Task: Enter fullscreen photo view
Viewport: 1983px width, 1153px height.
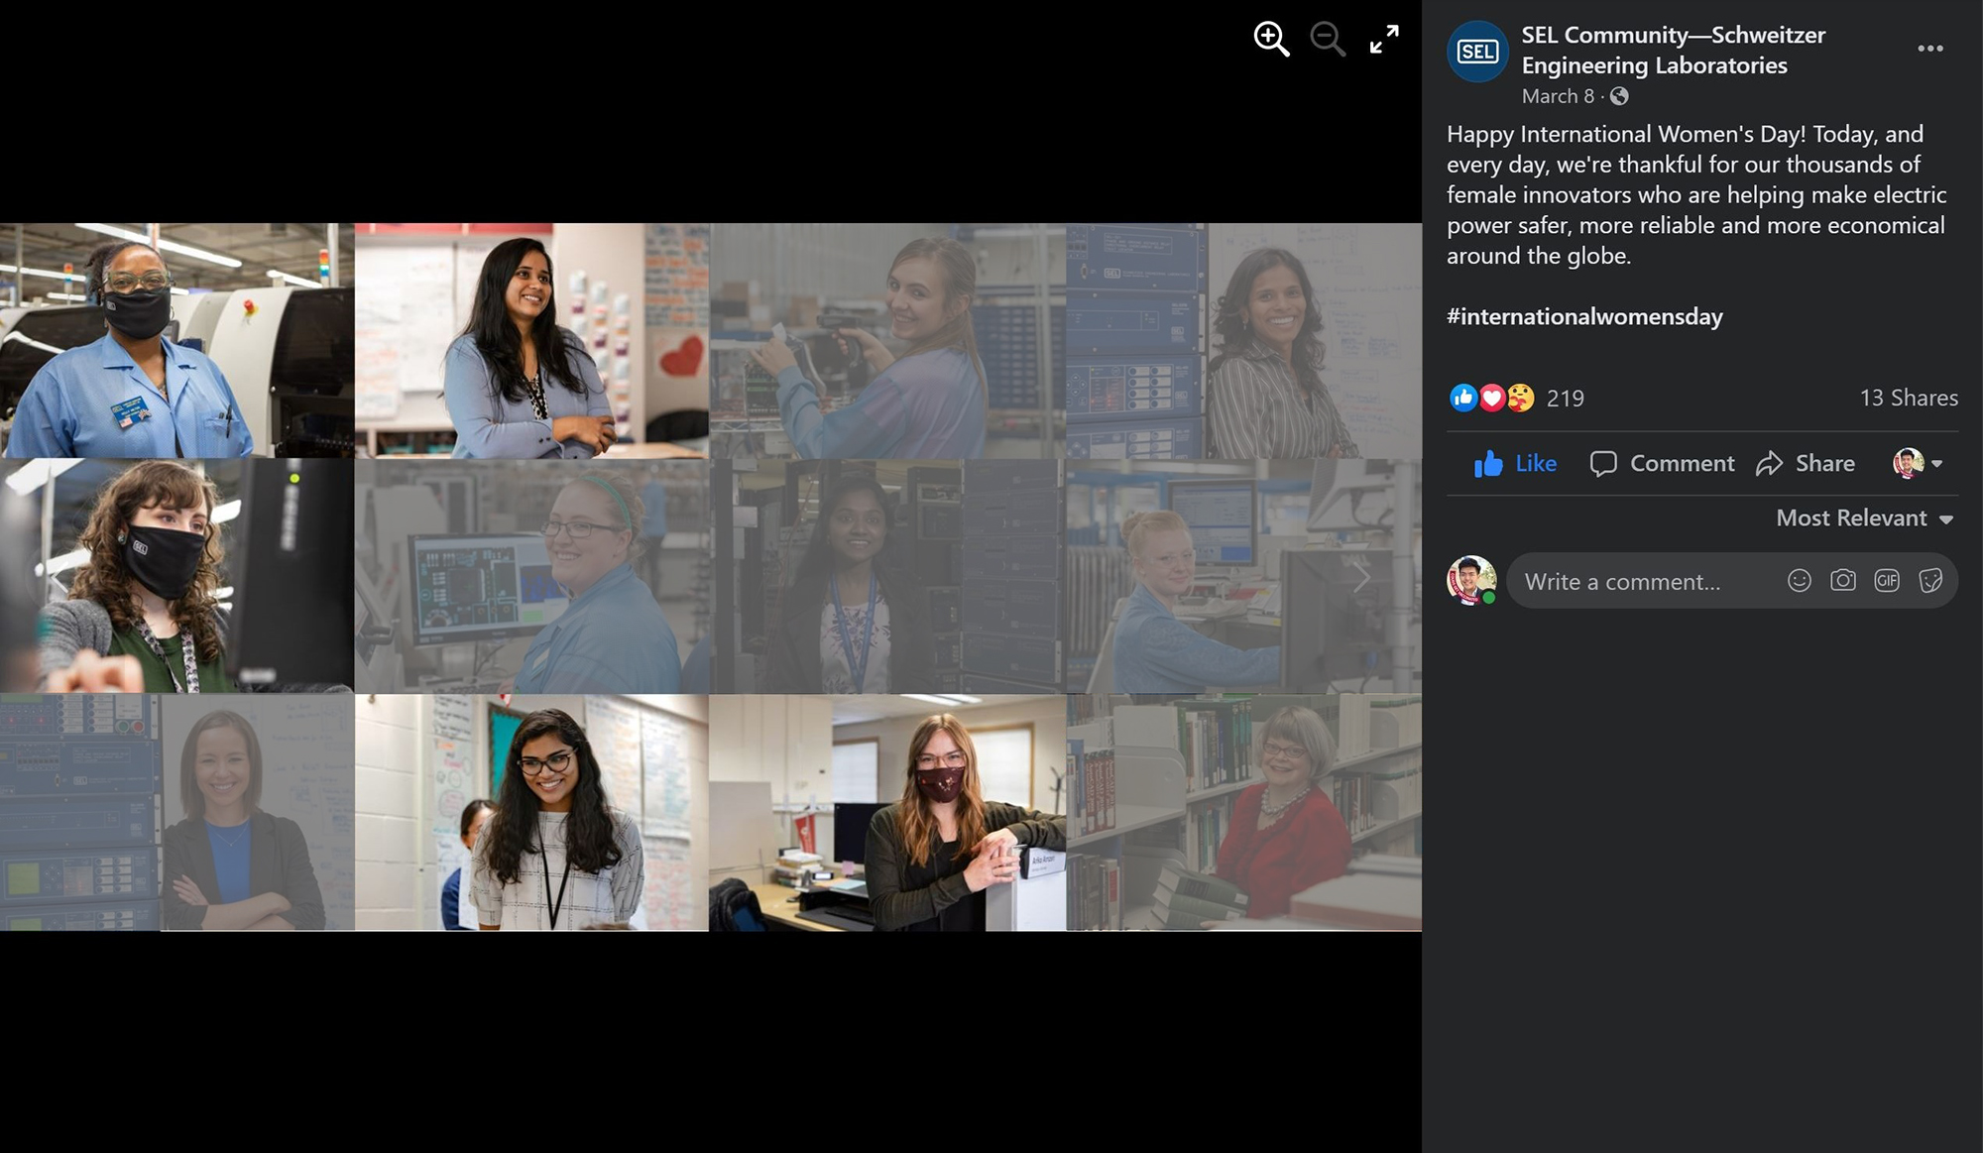Action: [x=1384, y=40]
